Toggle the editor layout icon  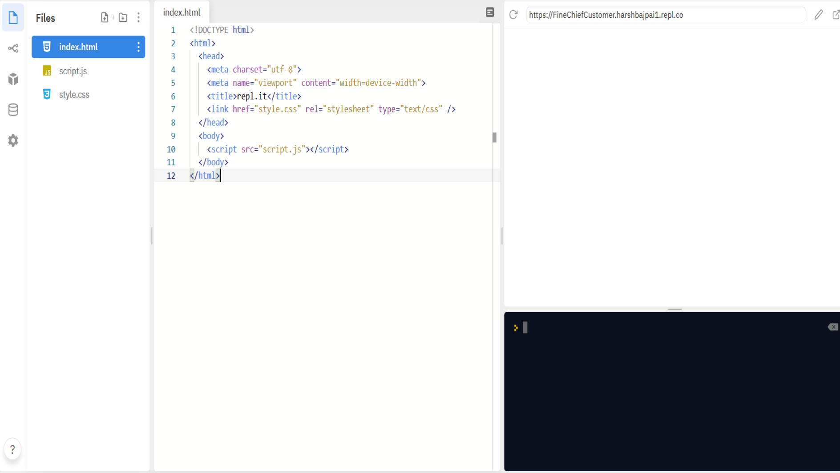(490, 12)
